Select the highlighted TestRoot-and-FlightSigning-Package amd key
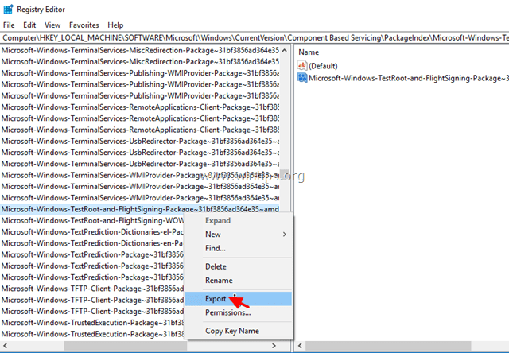The width and height of the screenshot is (509, 353). coord(140,209)
